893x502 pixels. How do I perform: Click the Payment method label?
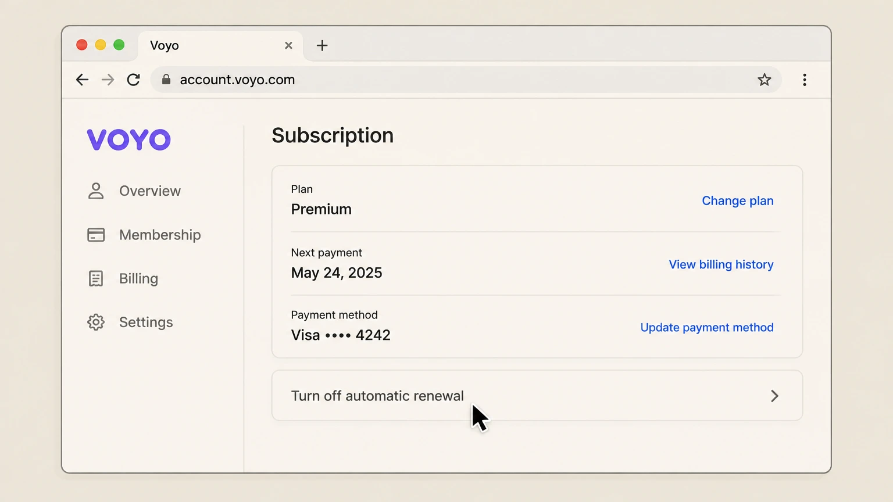pyautogui.click(x=334, y=315)
